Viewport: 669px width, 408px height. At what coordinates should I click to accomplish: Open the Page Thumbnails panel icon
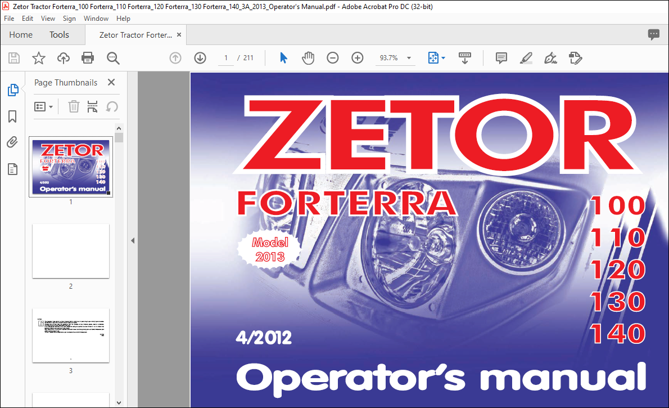[13, 90]
